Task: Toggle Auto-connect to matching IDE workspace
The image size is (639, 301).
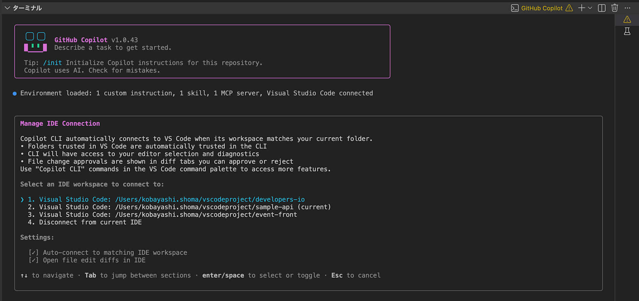Action: click(108, 253)
